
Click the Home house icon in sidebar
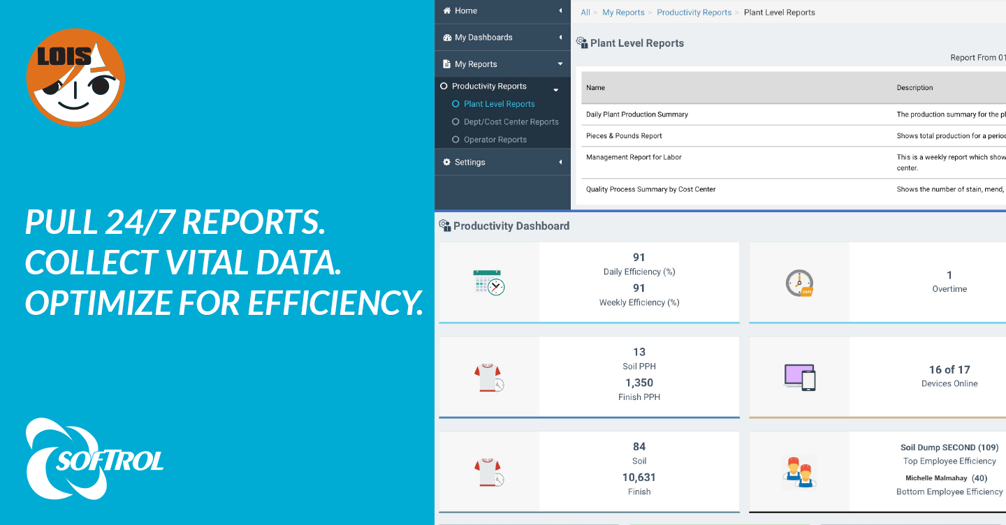447,11
